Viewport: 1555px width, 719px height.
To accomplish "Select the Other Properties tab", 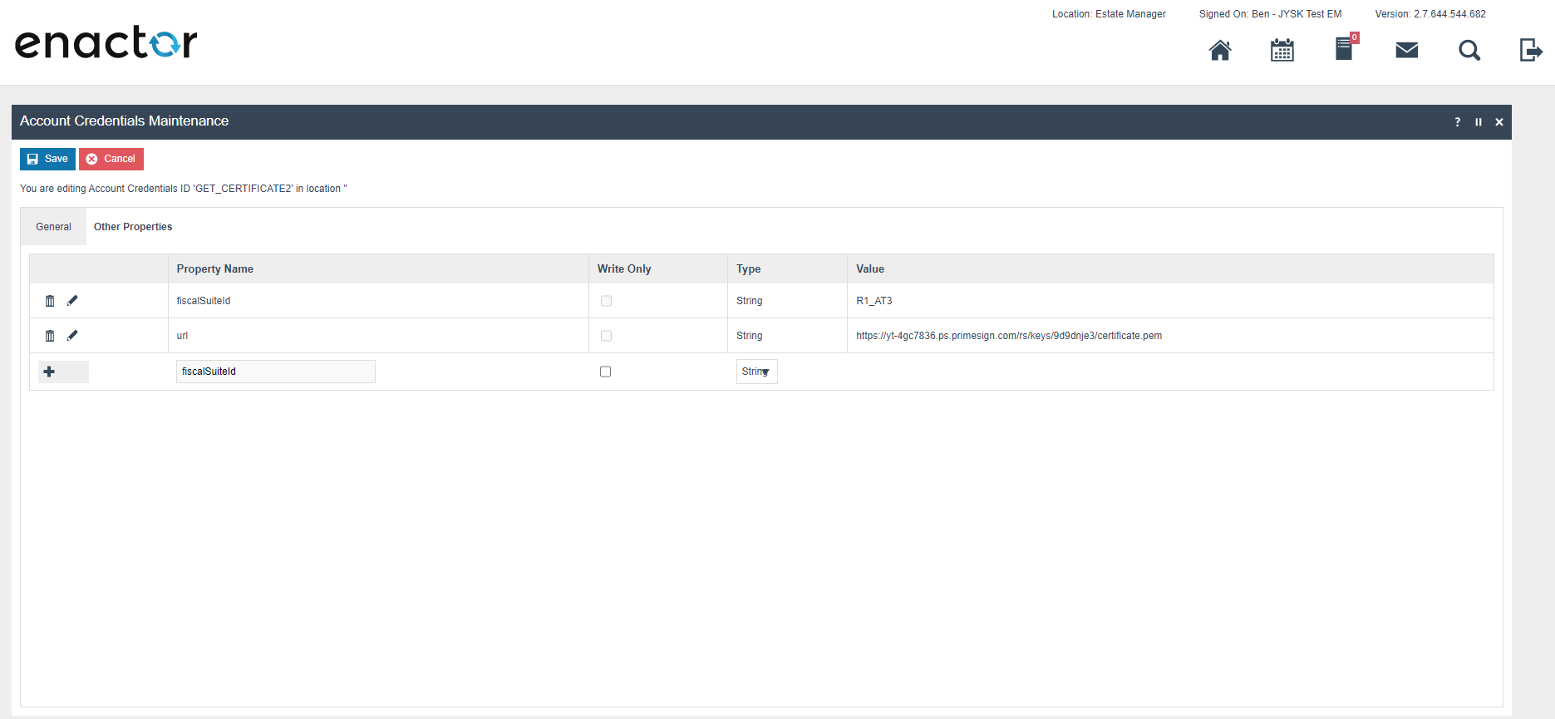I will point(133,227).
